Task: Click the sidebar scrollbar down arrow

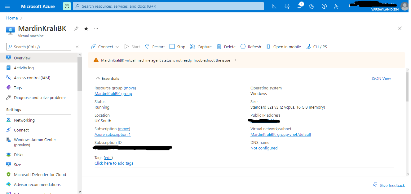Action: (x=80, y=192)
